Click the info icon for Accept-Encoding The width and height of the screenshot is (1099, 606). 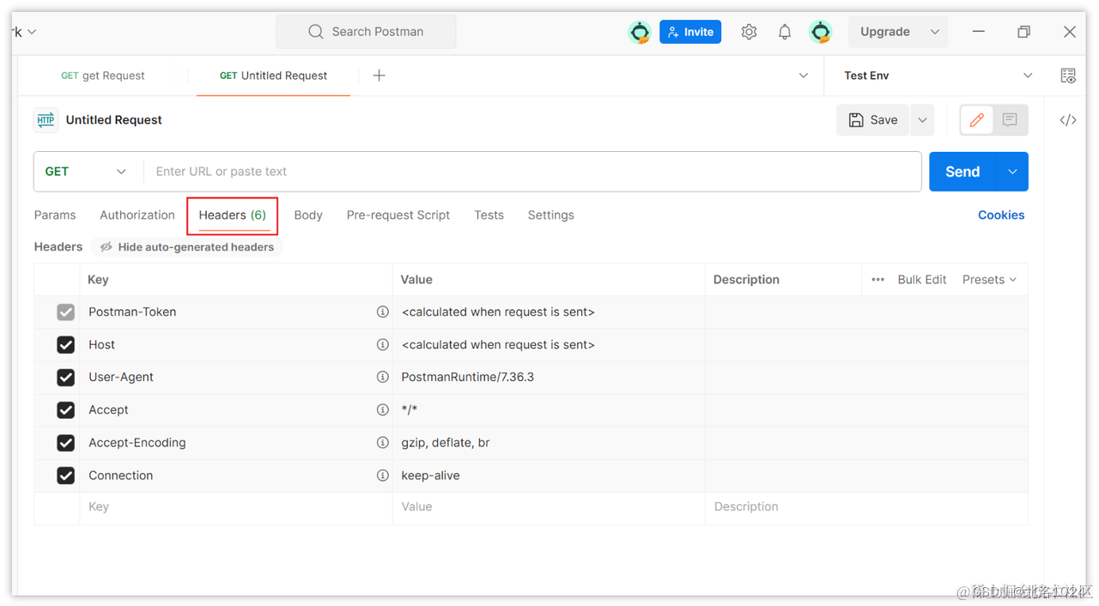tap(383, 442)
